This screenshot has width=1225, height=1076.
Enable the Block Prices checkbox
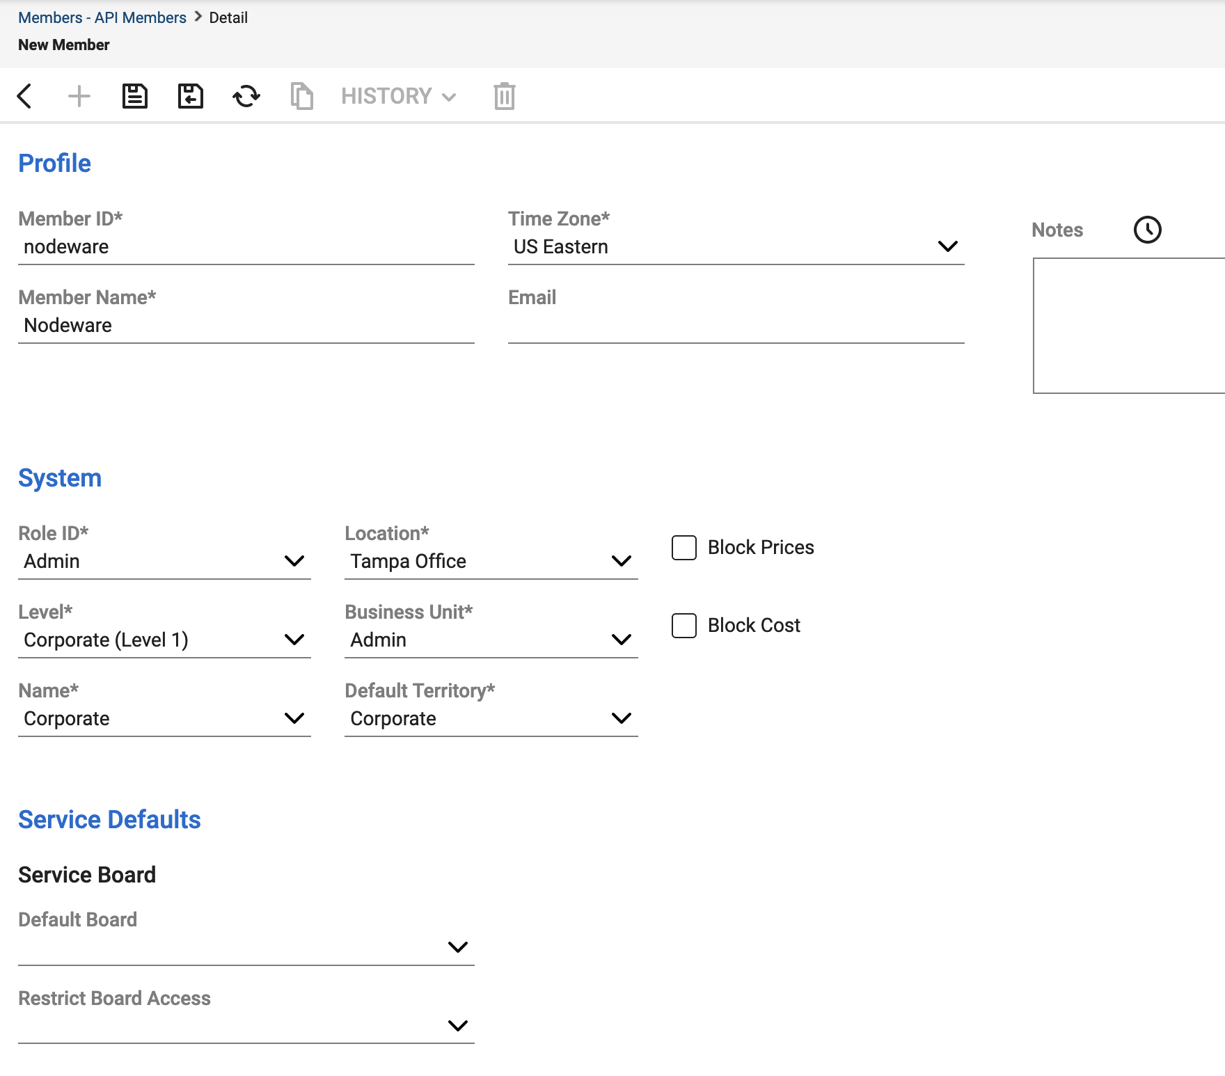684,548
